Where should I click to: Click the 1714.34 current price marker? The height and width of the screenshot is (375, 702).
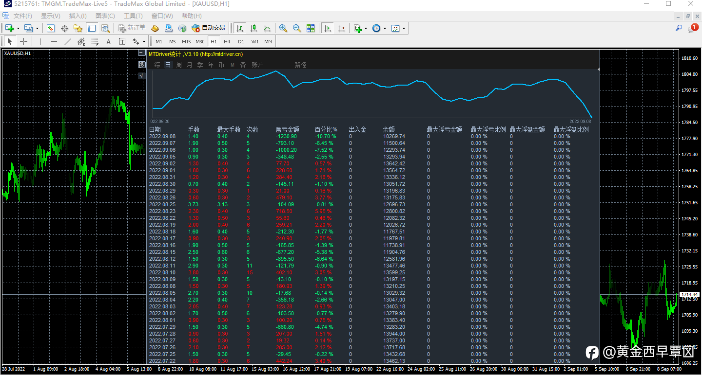(690, 295)
